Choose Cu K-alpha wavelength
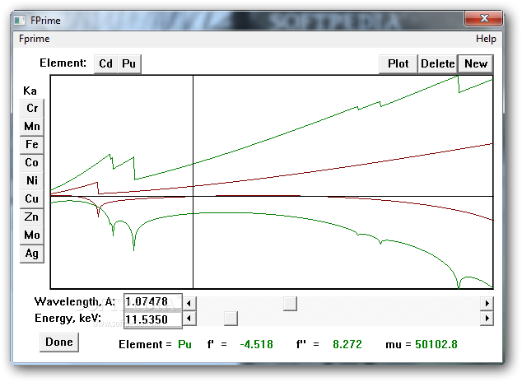This screenshot has width=522, height=382. (32, 199)
